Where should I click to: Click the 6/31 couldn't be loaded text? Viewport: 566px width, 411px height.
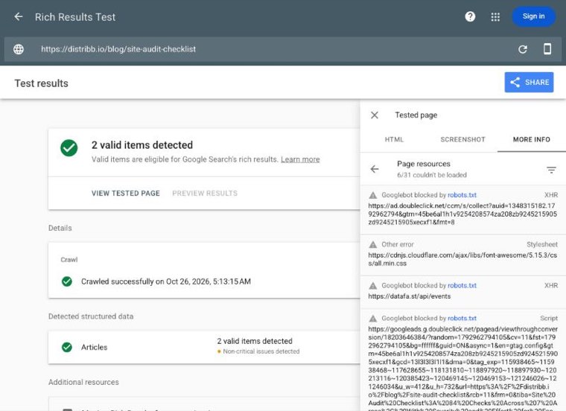432,175
